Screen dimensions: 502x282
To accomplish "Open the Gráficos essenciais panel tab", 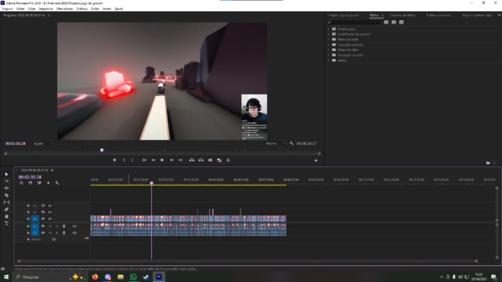I will tap(441, 15).
